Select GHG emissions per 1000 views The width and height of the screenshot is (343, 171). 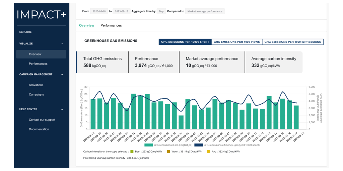(236, 42)
